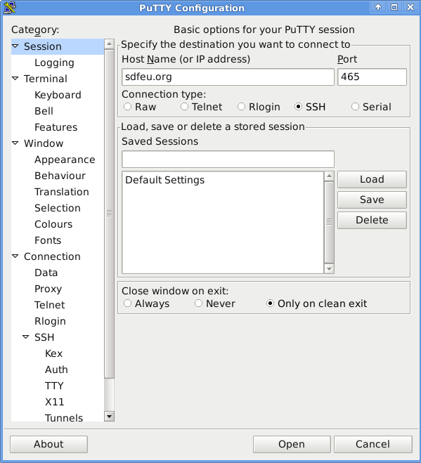Image resolution: width=421 pixels, height=463 pixels.
Task: Click category tree scrollbar down arrow
Action: point(110,417)
